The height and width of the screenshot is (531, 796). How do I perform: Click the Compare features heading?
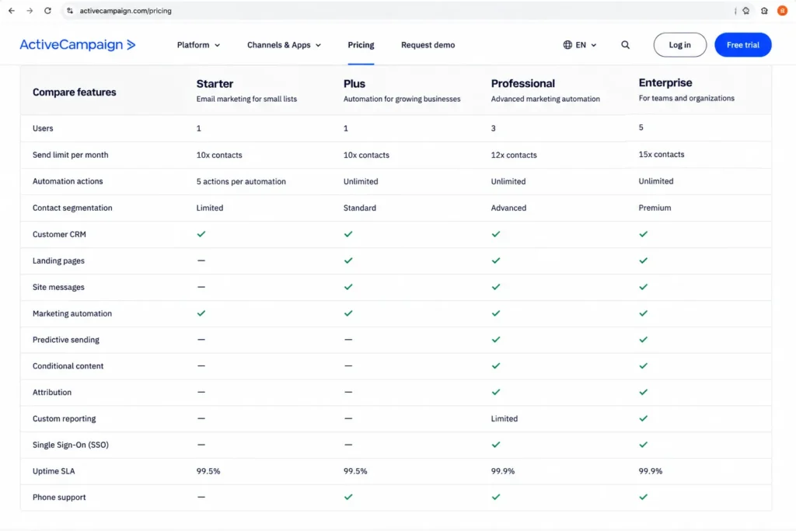pos(74,92)
